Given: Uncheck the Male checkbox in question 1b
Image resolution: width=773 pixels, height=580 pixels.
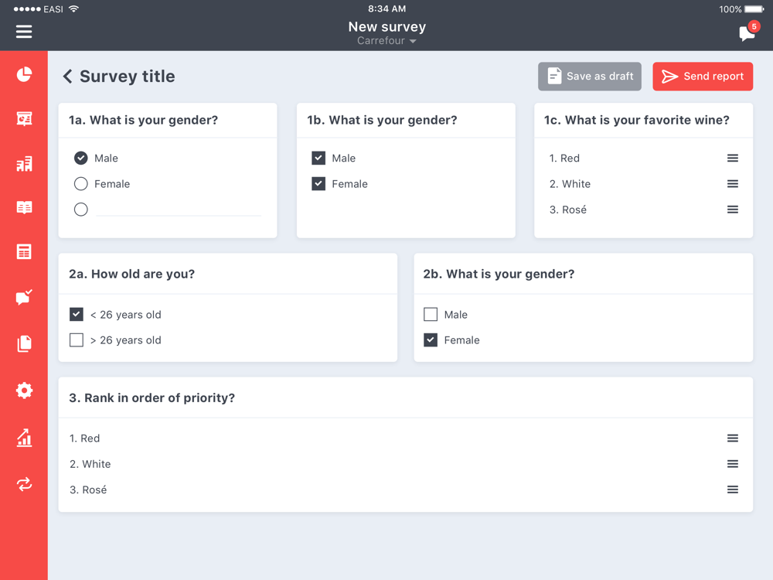Looking at the screenshot, I should pyautogui.click(x=318, y=158).
